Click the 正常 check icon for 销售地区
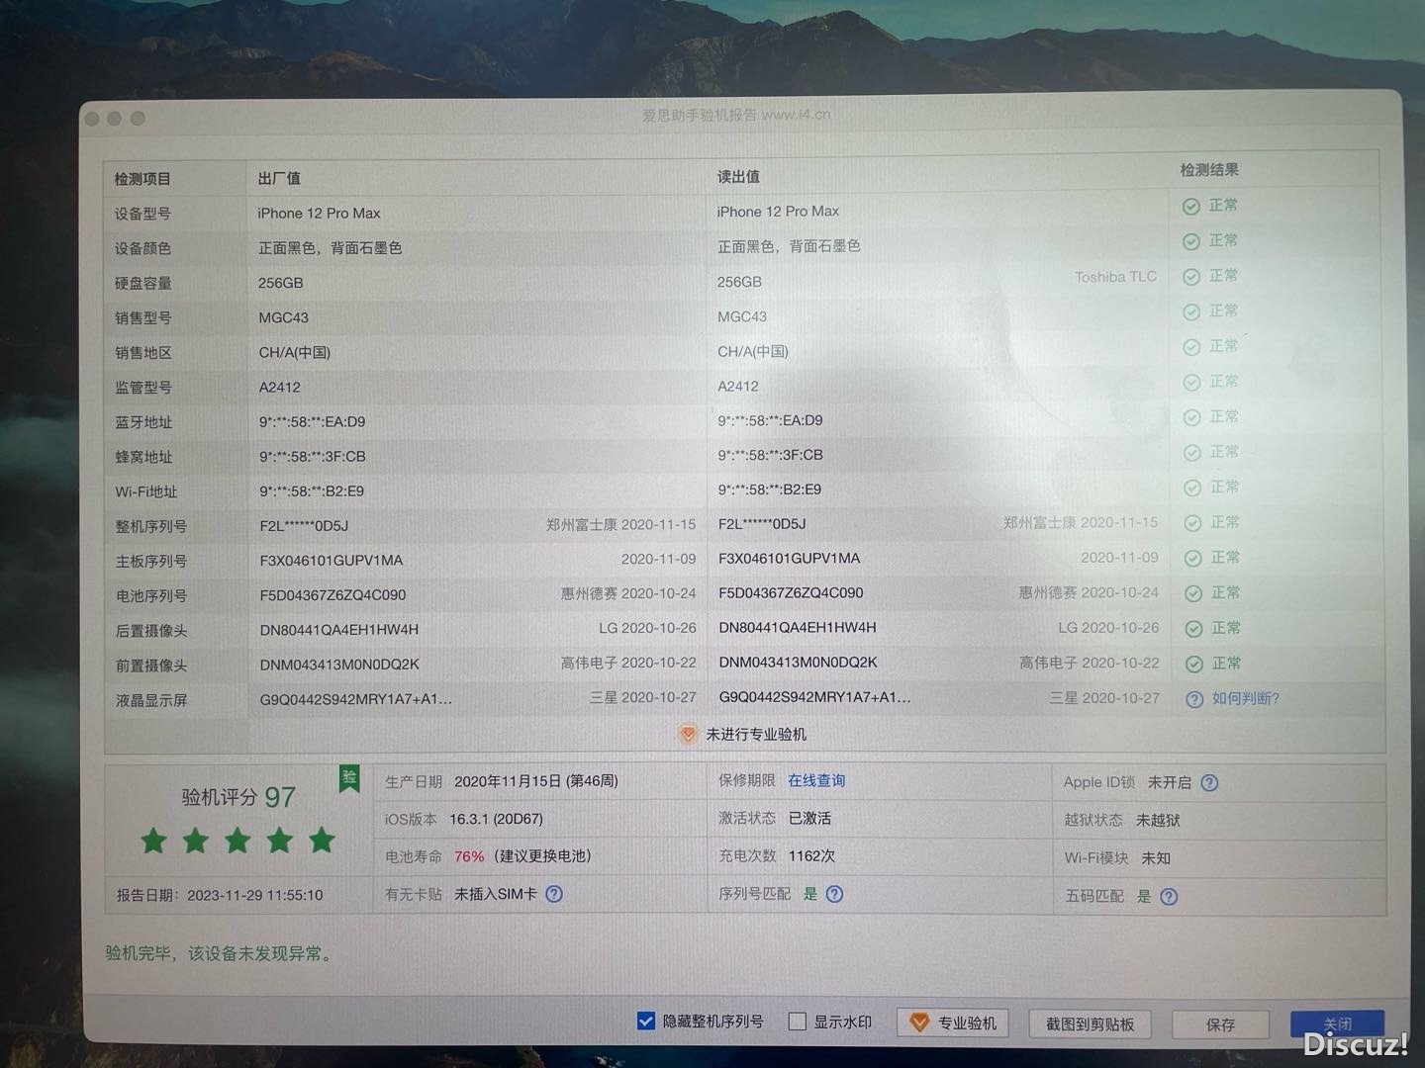Viewport: 1425px width, 1068px height. coord(1191,347)
